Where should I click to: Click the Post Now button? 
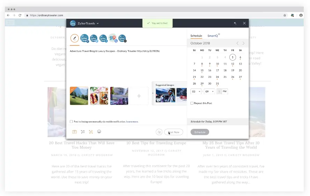[174, 132]
